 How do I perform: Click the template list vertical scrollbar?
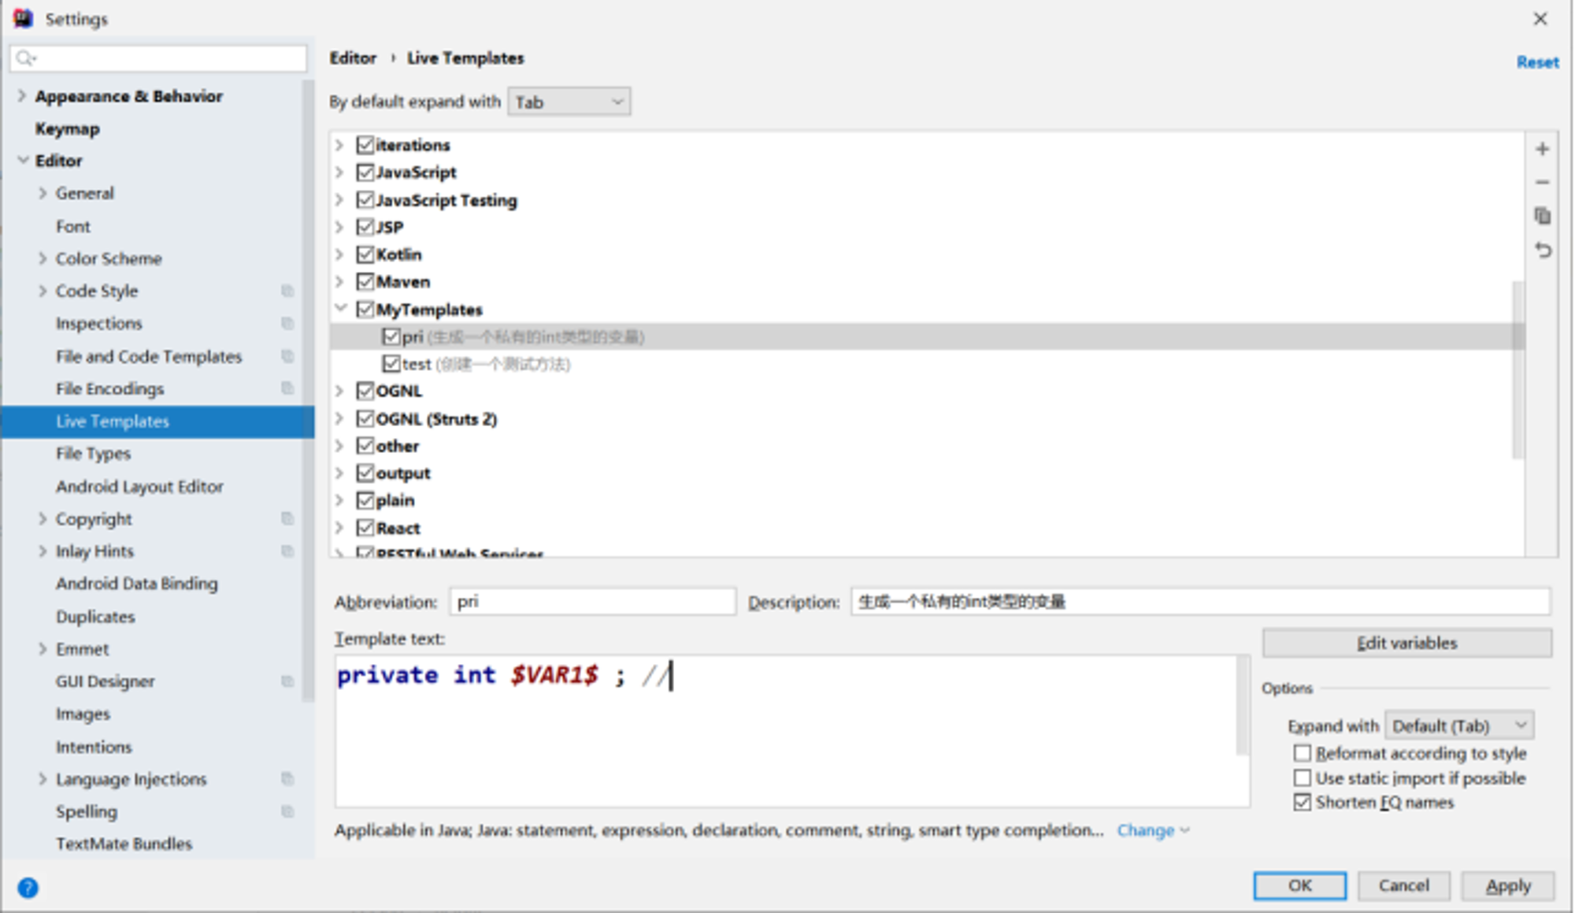coord(1518,370)
